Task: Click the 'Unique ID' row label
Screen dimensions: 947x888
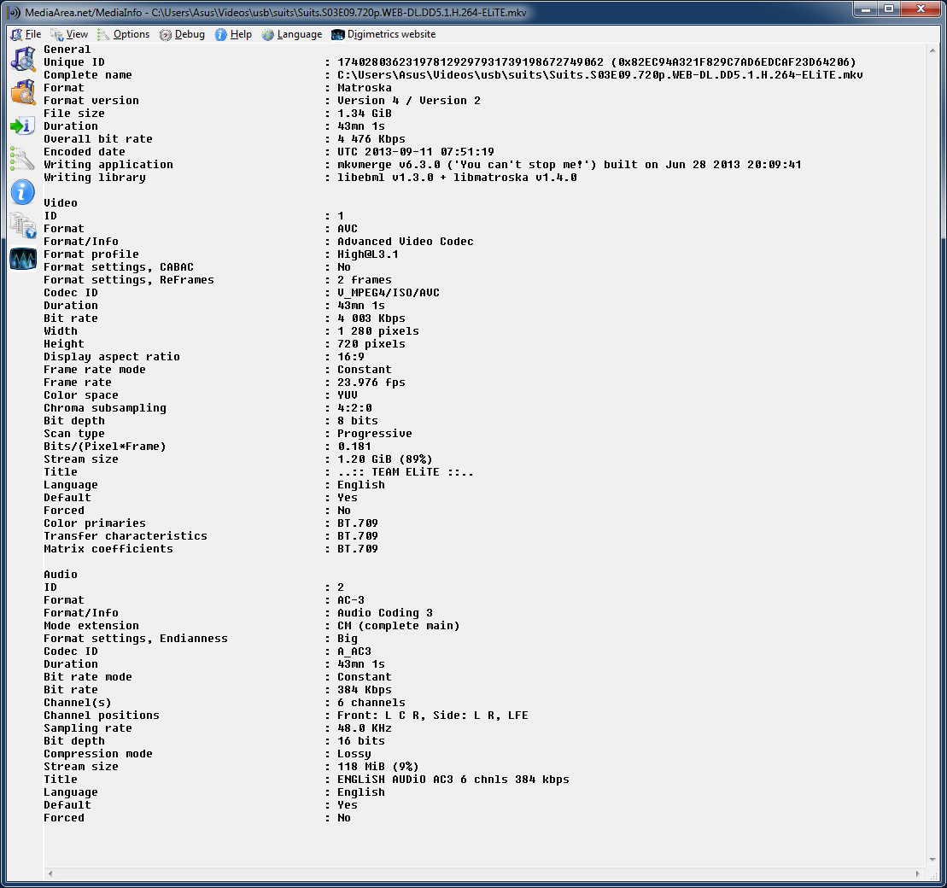Action: point(74,62)
